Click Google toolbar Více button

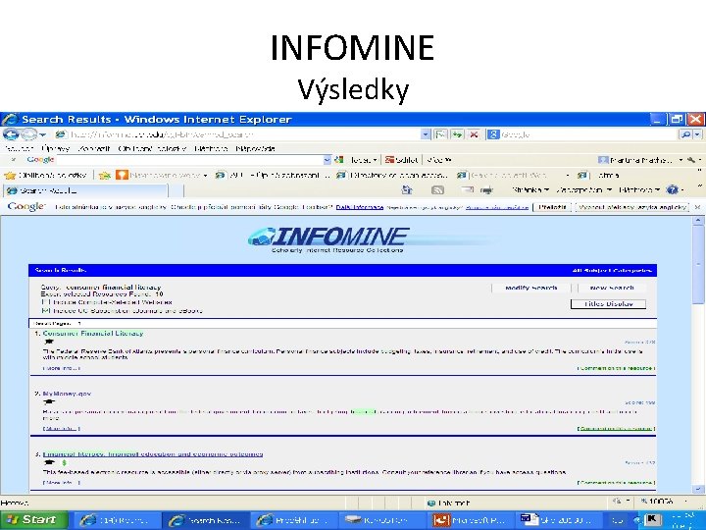pos(439,160)
